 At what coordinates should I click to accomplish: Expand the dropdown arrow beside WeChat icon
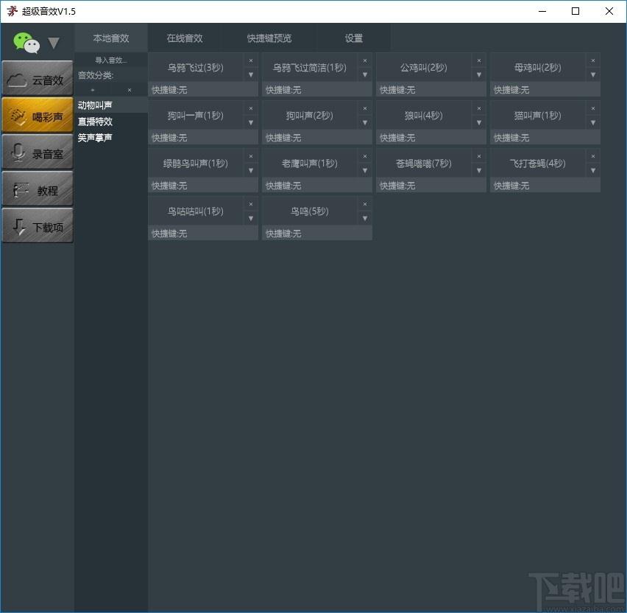tap(54, 43)
